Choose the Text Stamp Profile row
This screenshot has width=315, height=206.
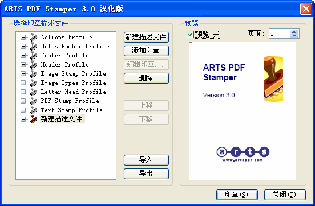(x=72, y=110)
